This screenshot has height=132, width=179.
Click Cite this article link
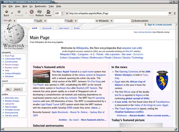click(11, 116)
